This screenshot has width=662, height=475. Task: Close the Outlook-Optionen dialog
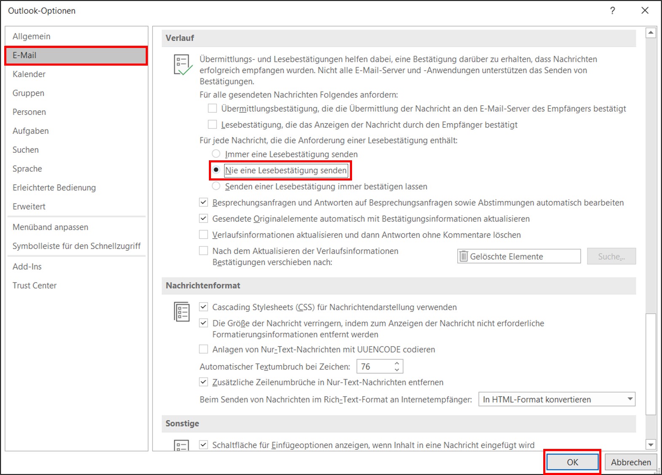[x=645, y=11]
